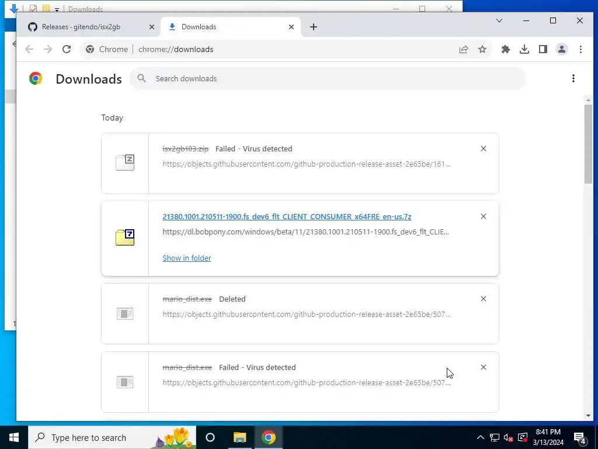Click the magnifier icon in Search downloads

141,78
